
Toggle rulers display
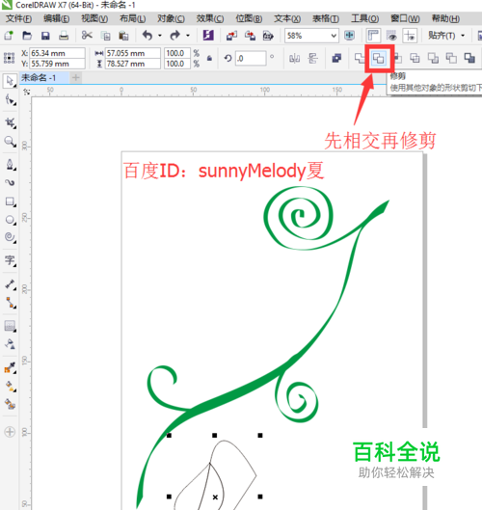pos(373,35)
